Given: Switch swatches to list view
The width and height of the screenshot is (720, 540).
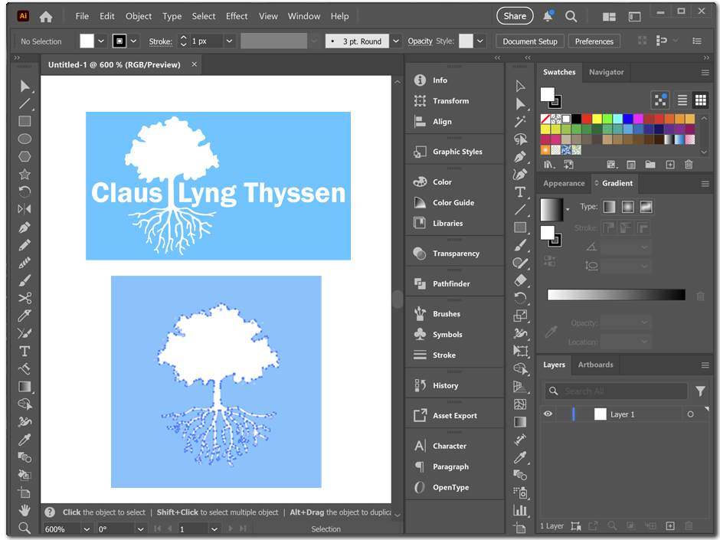Looking at the screenshot, I should (x=682, y=100).
